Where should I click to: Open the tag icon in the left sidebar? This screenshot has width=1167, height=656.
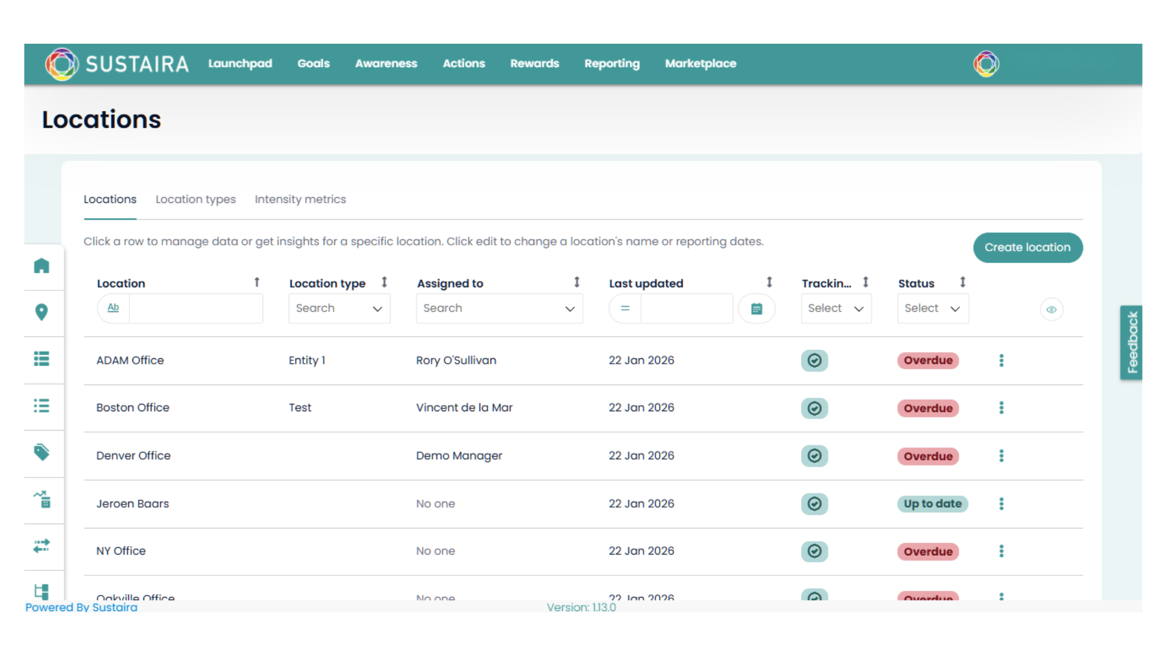[42, 452]
